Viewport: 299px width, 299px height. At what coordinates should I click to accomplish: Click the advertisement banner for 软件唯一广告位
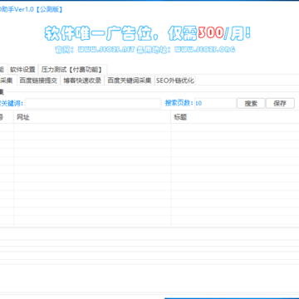coord(148,33)
